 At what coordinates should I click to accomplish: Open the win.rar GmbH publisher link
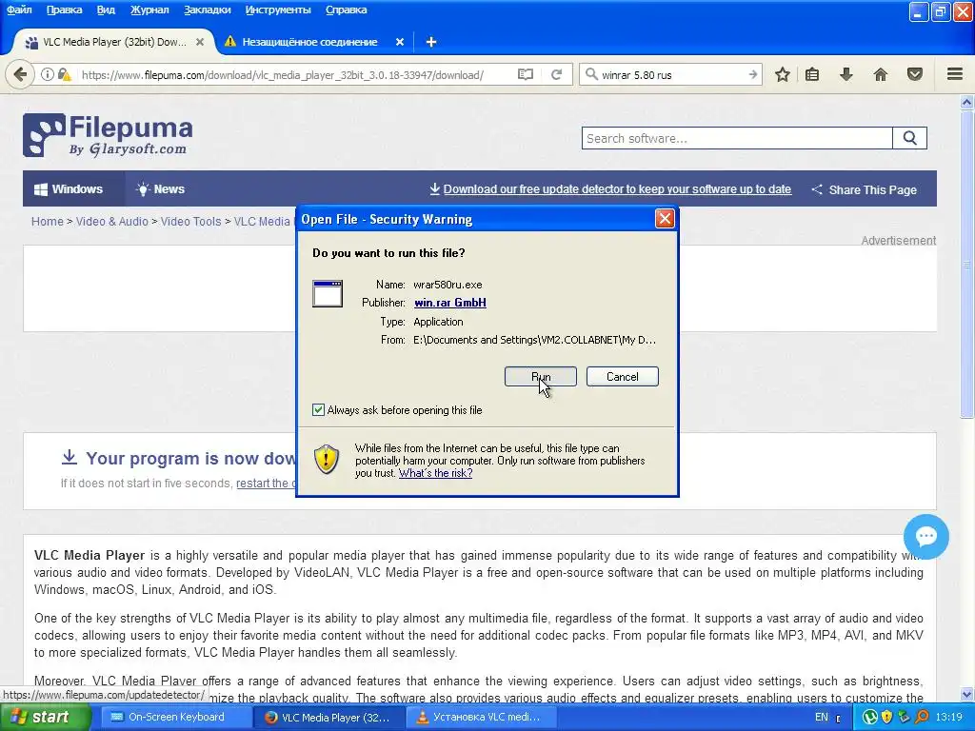click(450, 303)
